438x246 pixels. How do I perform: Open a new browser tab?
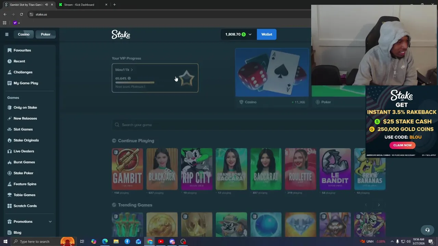point(114,5)
